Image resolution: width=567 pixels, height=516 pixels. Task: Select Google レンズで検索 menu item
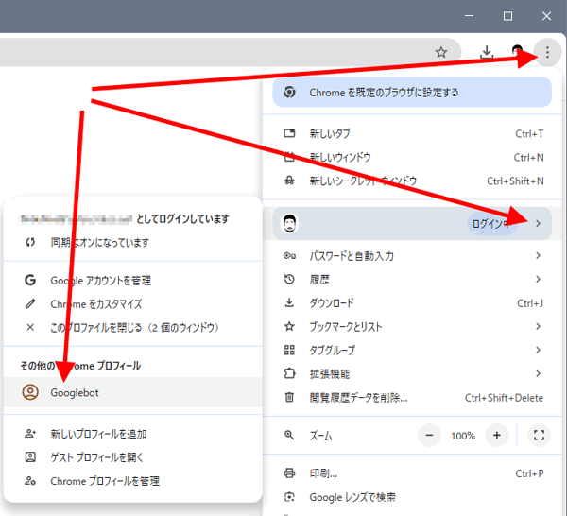[412, 497]
